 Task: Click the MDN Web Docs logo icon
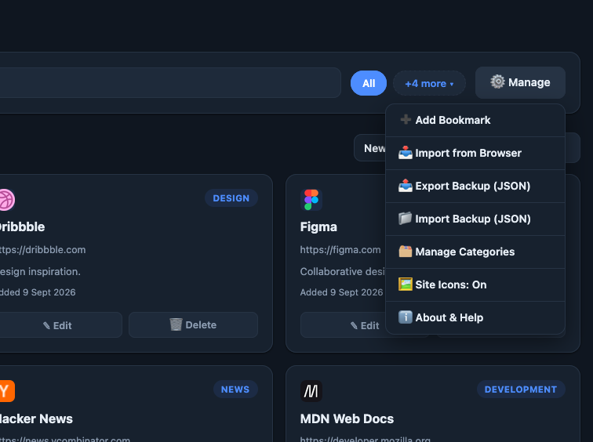click(x=311, y=391)
